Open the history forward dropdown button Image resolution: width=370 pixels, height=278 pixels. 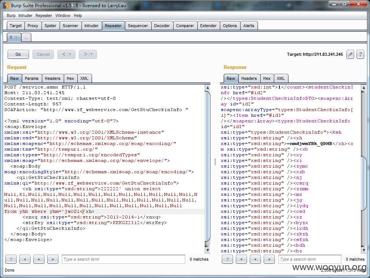88,54
